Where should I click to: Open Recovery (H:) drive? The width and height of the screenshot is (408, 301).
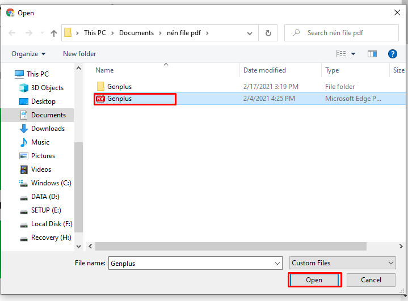tap(51, 238)
